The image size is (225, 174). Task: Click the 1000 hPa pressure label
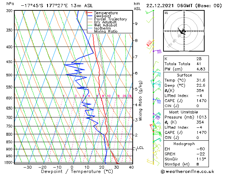tap(9, 163)
